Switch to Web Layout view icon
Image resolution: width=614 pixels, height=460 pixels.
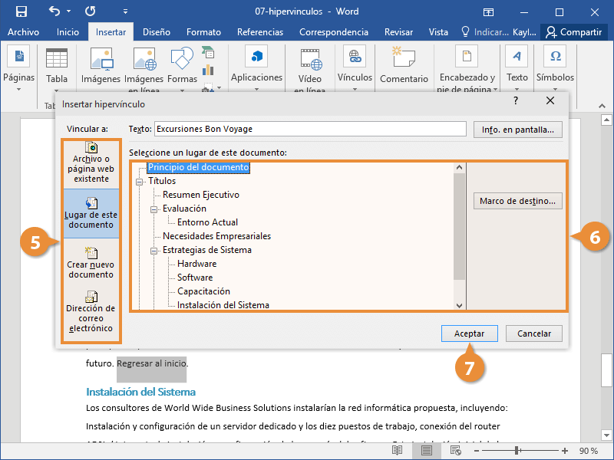[x=455, y=451]
